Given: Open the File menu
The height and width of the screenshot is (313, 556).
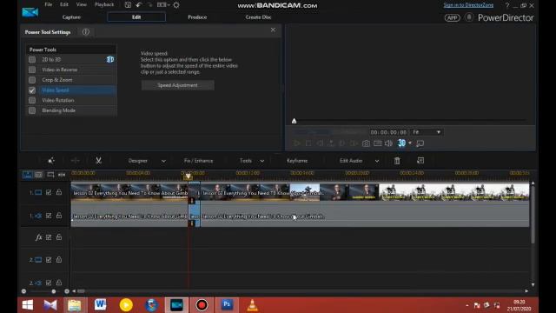Looking at the screenshot, I should (49, 4).
